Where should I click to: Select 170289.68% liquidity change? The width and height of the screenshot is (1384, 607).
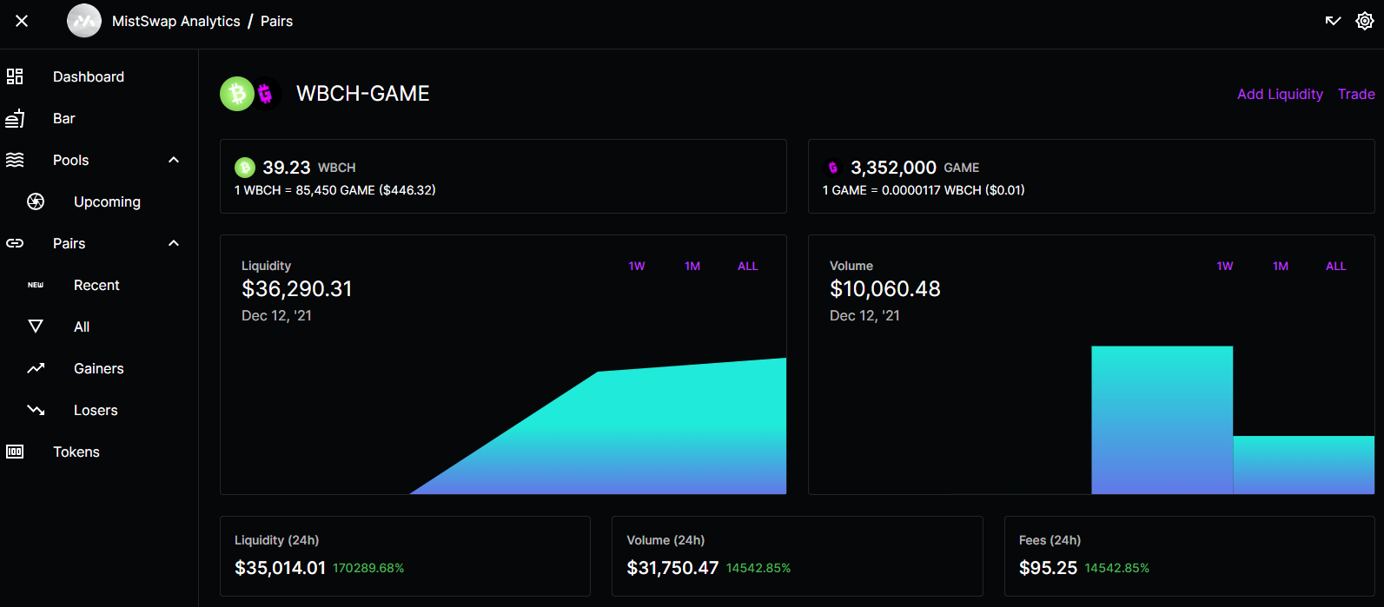[x=368, y=568]
